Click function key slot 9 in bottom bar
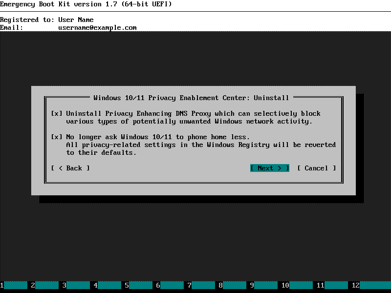The image size is (391, 293). (x=266, y=285)
